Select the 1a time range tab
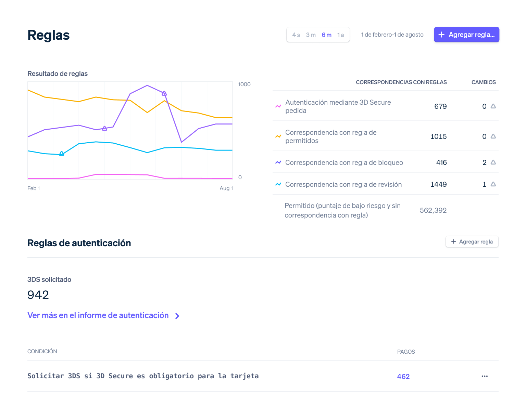 [x=341, y=35]
